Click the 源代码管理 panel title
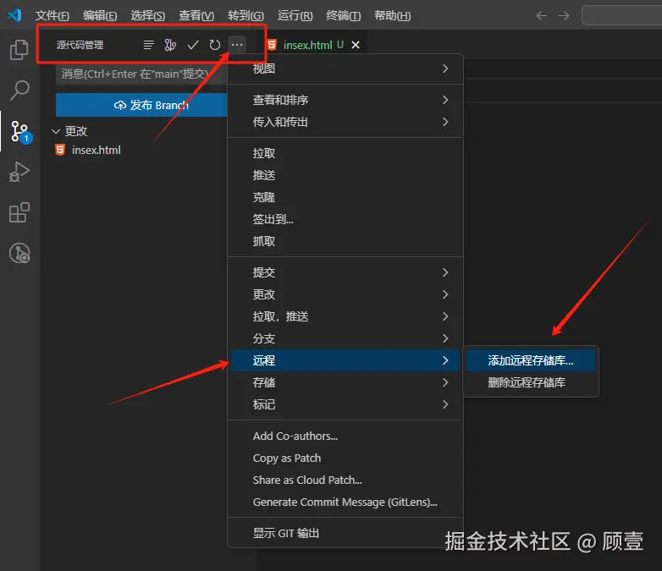The height and width of the screenshot is (571, 662). (x=80, y=45)
